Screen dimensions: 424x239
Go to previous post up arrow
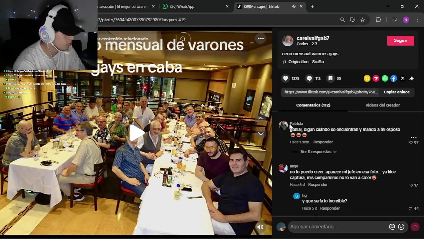[261, 118]
